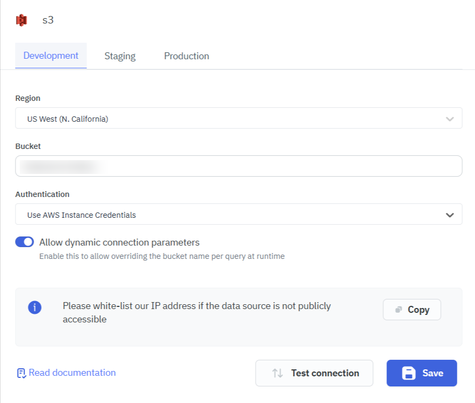Click 'Allow dynamic connection parameters' label text
The width and height of the screenshot is (475, 403).
coord(120,242)
